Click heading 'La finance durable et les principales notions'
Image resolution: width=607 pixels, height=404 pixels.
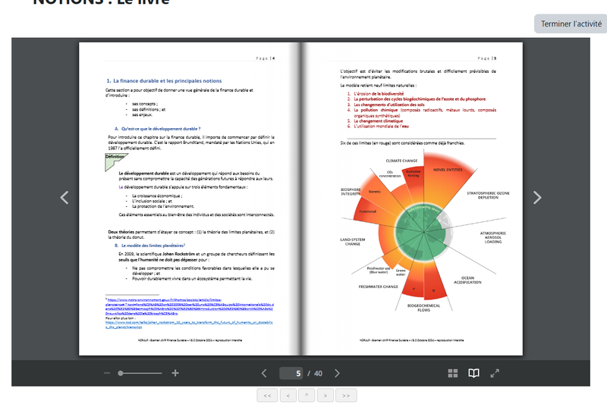click(x=167, y=81)
